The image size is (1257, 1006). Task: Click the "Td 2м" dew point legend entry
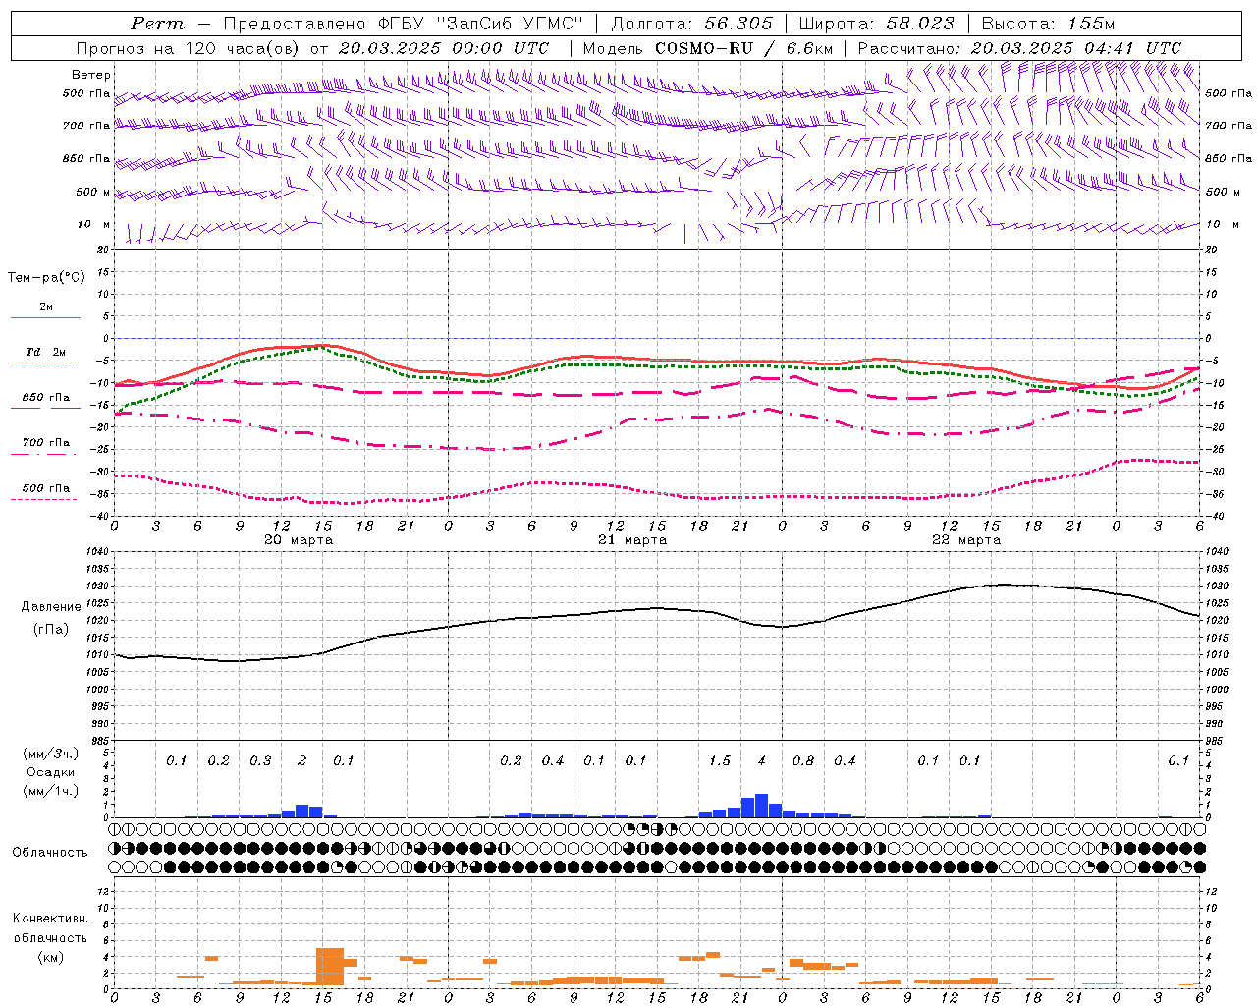coord(46,352)
